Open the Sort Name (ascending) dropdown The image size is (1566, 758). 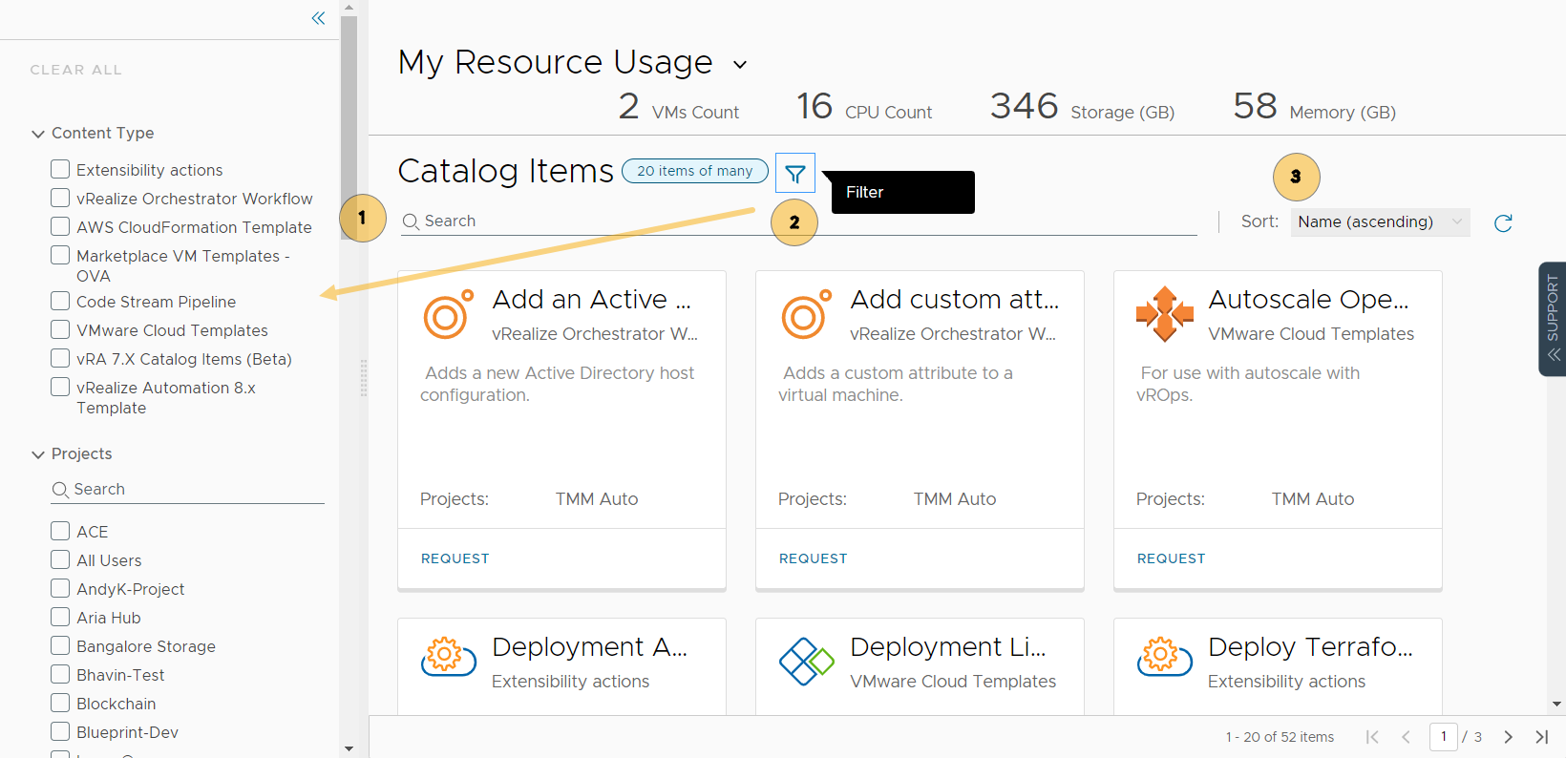[1380, 221]
